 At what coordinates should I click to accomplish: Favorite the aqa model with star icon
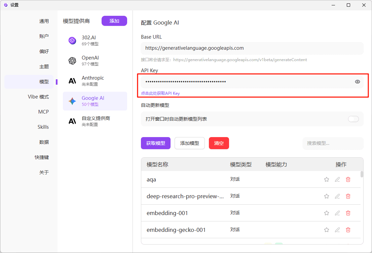click(x=327, y=179)
